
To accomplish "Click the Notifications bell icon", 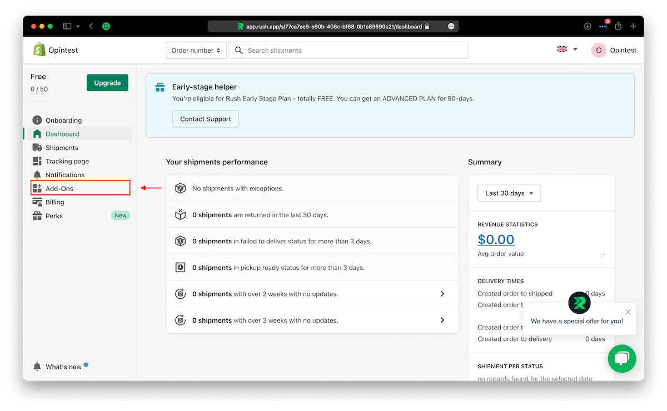I will 37,175.
